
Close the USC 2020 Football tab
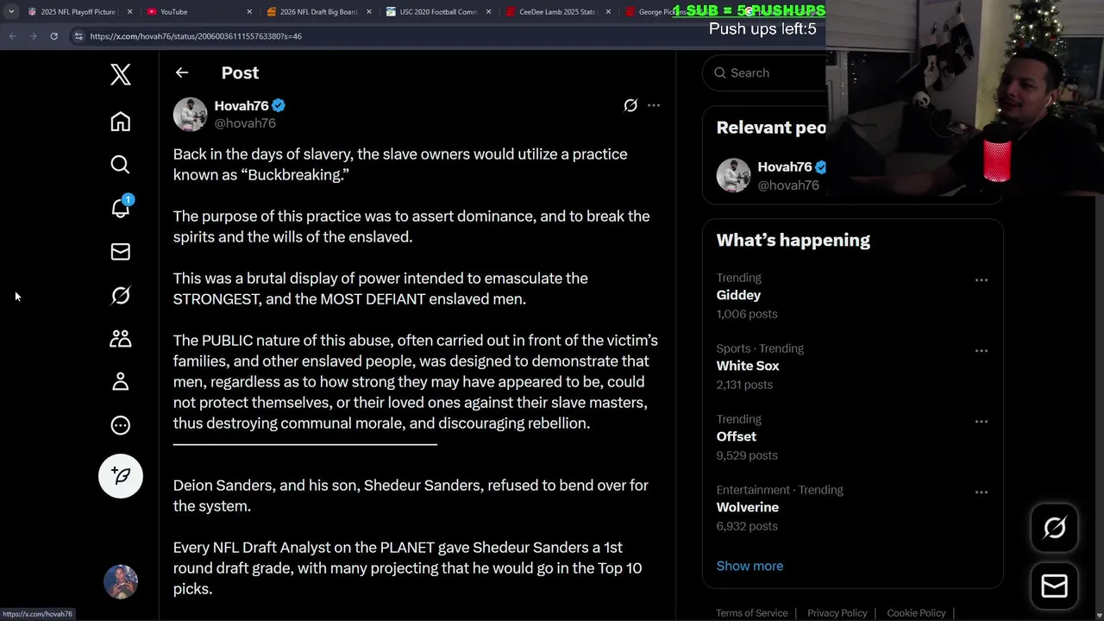click(488, 12)
